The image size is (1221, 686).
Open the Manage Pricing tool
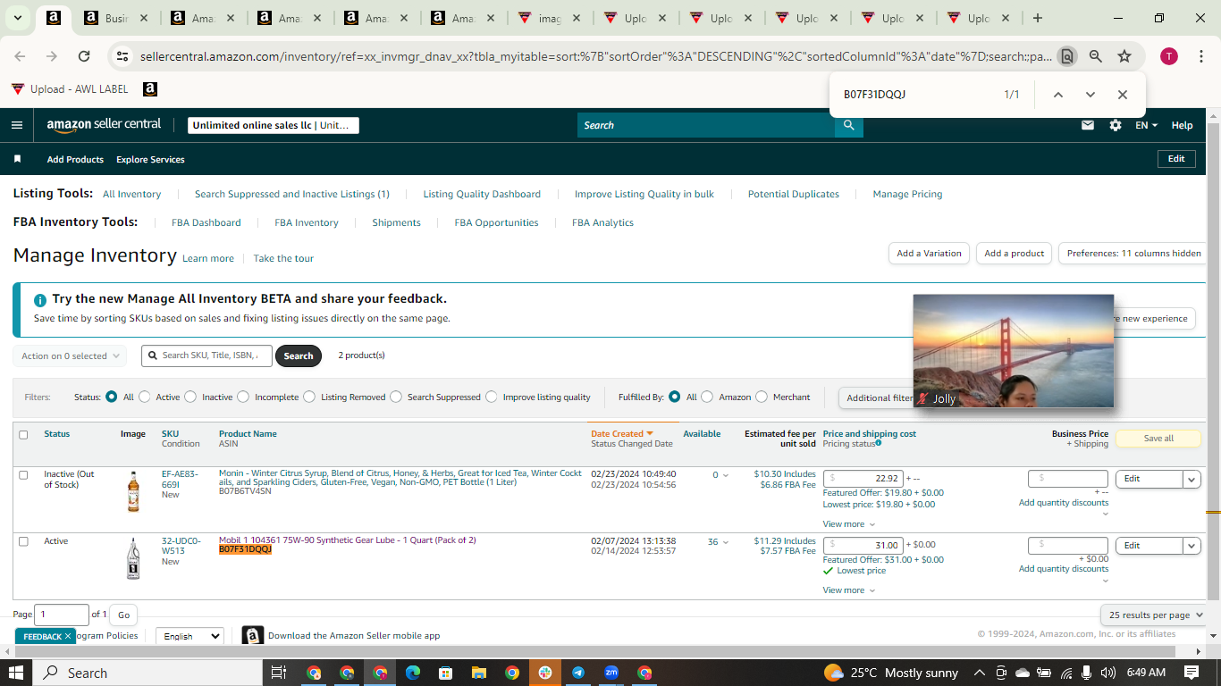pyautogui.click(x=907, y=194)
